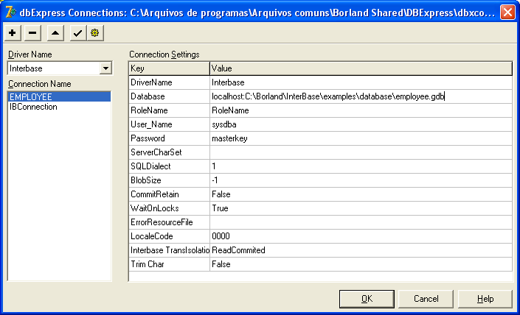Edit the Database path value field
The height and width of the screenshot is (315, 520).
(x=360, y=96)
